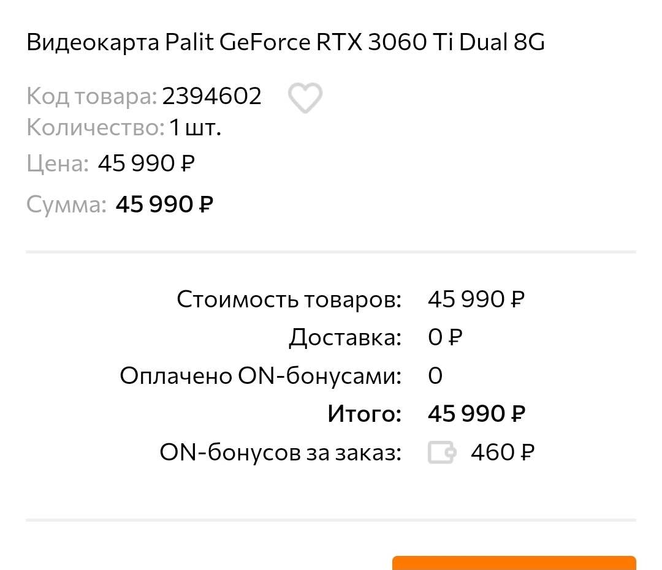Image resolution: width=662 pixels, height=570 pixels.
Task: Click the bold total amount next to Итого
Action: click(x=476, y=414)
